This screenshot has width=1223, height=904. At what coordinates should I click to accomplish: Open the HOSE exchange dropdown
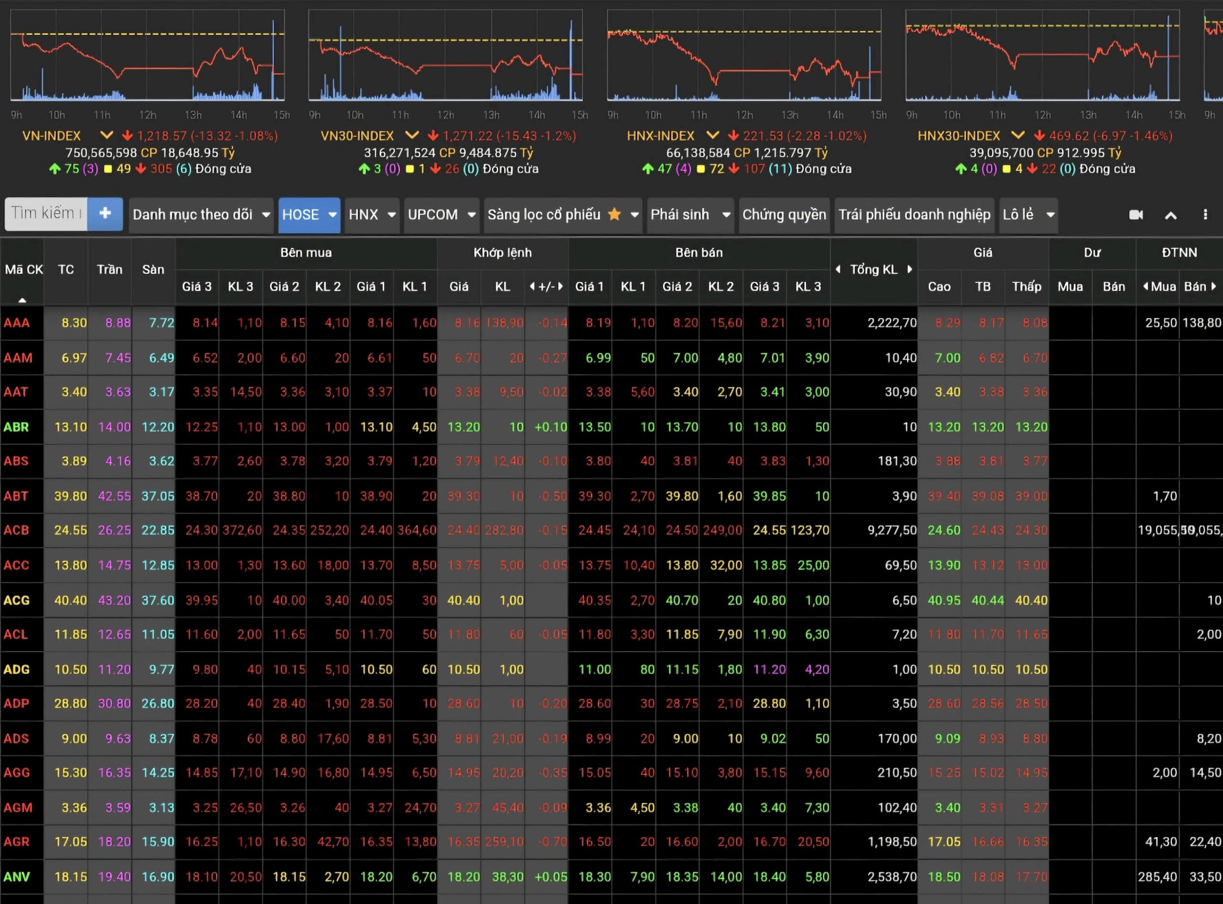point(309,215)
